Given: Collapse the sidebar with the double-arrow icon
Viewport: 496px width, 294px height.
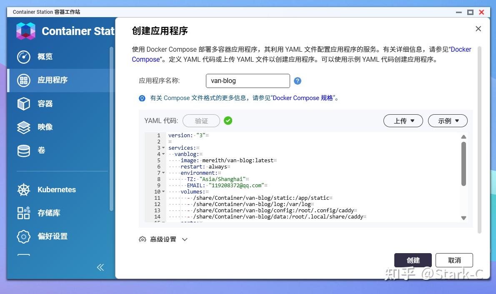Looking at the screenshot, I should (x=100, y=267).
